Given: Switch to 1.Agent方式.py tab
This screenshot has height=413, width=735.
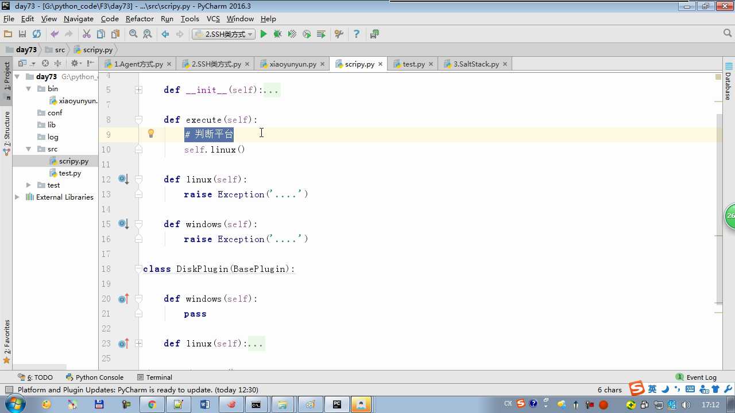Looking at the screenshot, I should click(x=138, y=64).
